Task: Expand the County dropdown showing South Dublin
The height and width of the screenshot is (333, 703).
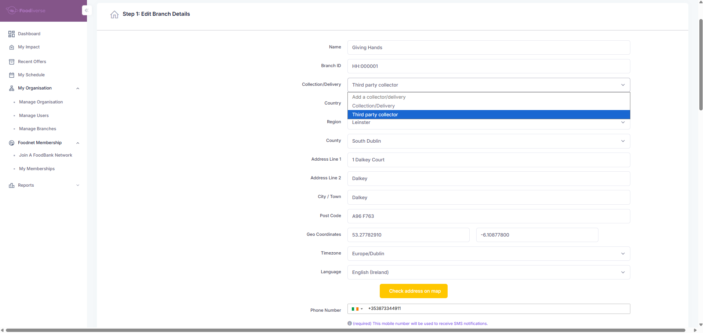Action: point(488,141)
